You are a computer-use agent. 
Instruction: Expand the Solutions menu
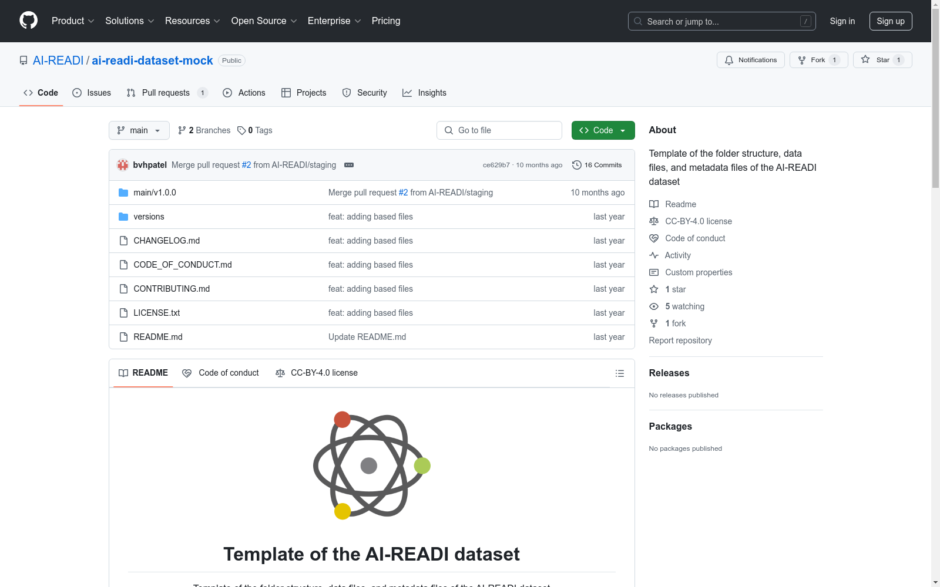130,21
